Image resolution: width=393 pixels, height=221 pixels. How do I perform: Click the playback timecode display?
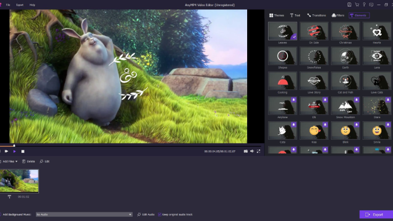pos(220,151)
